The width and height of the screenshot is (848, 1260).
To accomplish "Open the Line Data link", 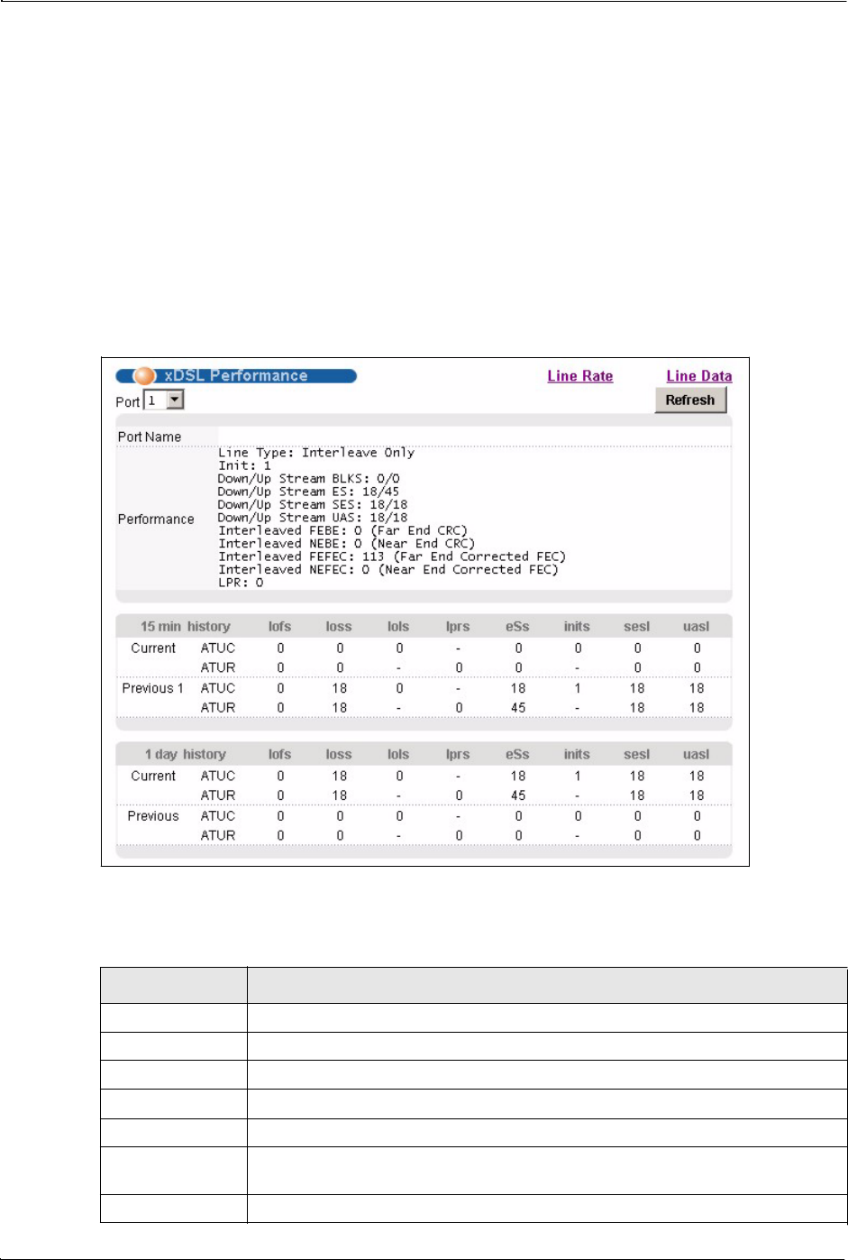I will pyautogui.click(x=699, y=376).
